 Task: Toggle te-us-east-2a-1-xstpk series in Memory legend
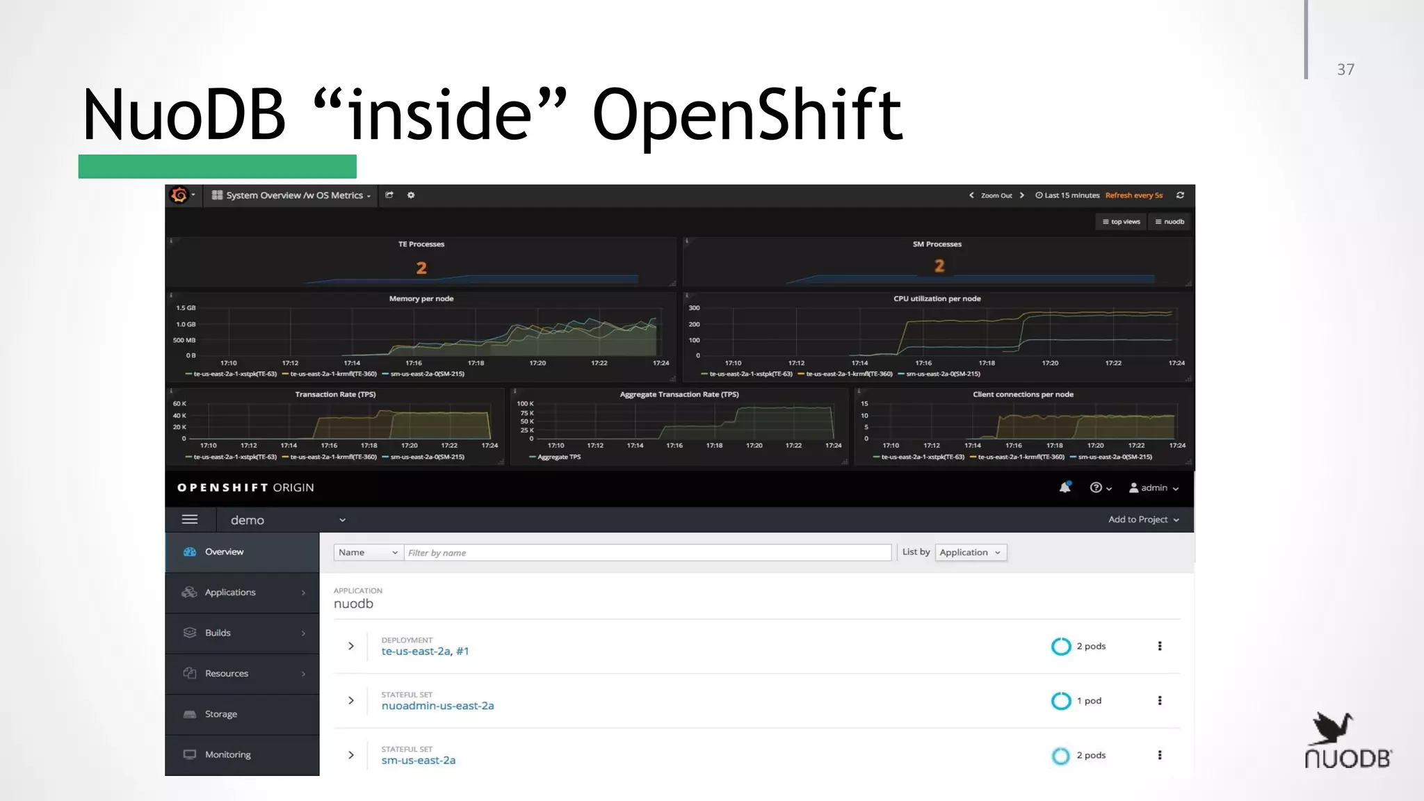pyautogui.click(x=231, y=374)
